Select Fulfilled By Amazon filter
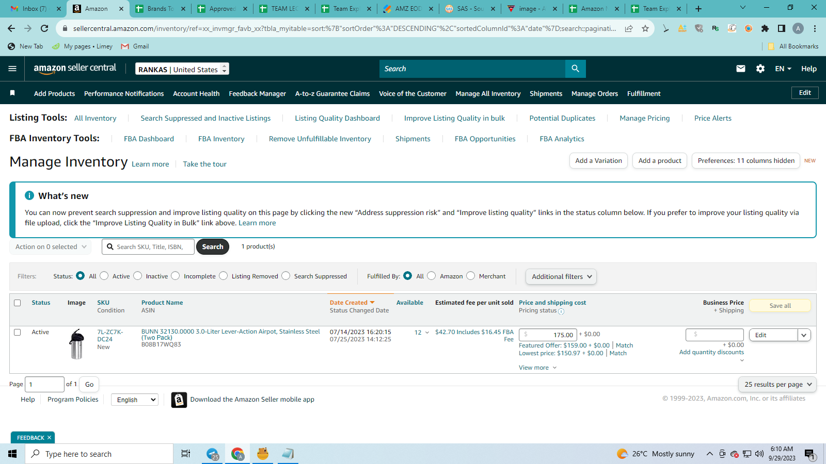 tap(432, 276)
